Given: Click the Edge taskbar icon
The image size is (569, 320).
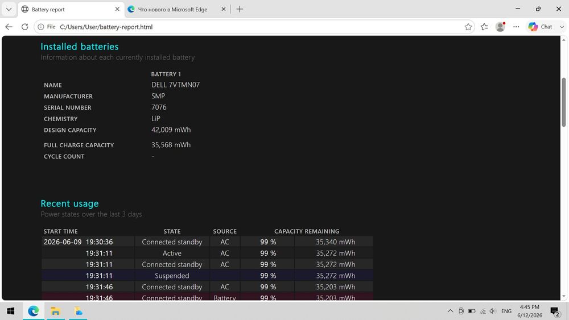Looking at the screenshot, I should (x=34, y=311).
